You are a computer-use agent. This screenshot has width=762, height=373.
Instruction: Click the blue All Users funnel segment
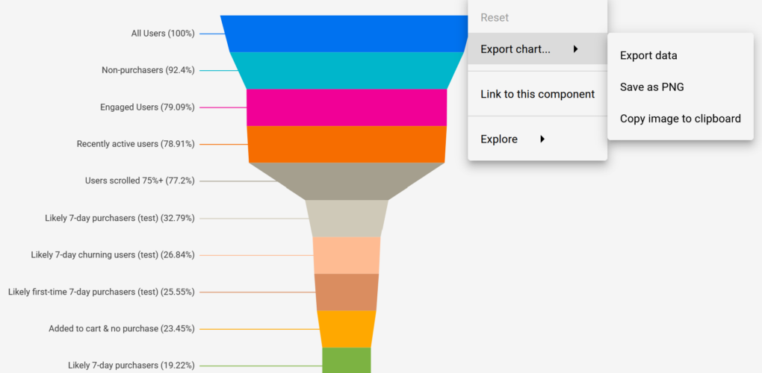pyautogui.click(x=344, y=34)
